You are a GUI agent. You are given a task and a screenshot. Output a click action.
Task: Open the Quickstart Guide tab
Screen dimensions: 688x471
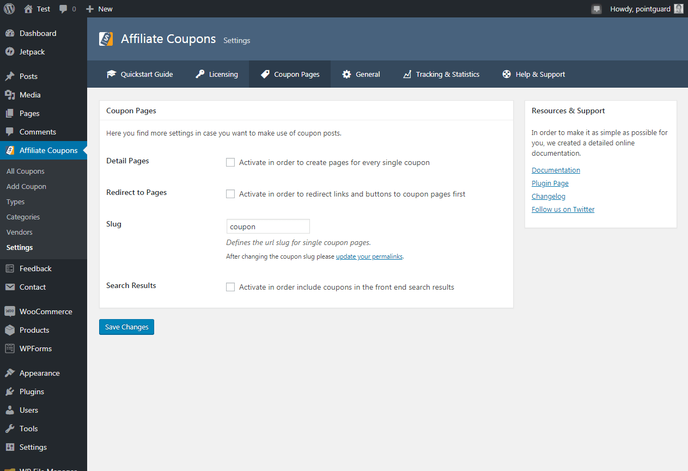[x=140, y=74]
